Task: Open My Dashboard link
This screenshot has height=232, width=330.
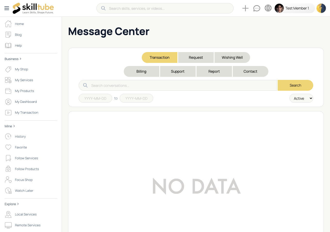Action: coord(26,102)
